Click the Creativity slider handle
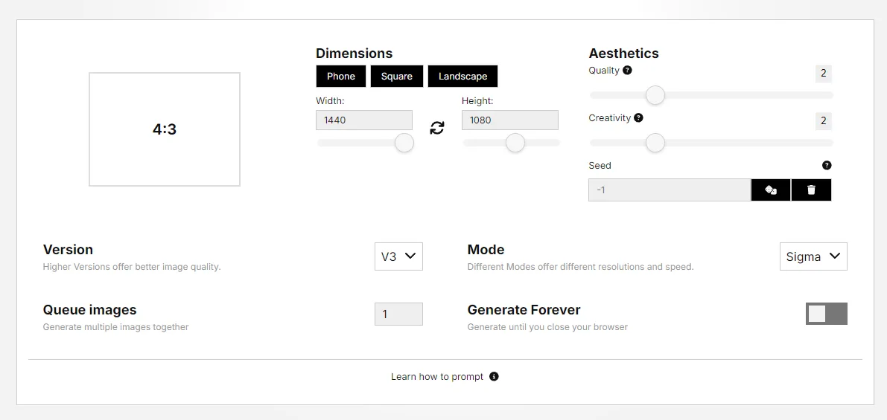The image size is (887, 420). click(x=655, y=143)
